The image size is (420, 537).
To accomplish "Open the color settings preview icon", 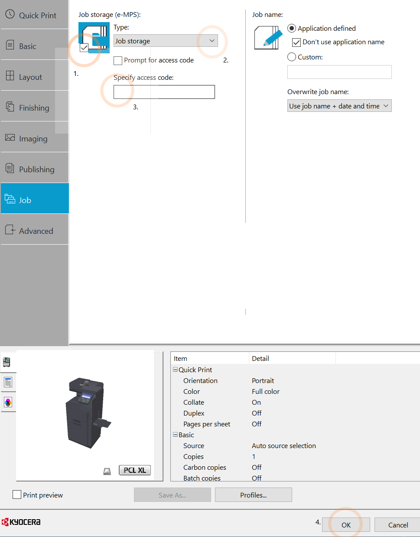I will point(8,402).
